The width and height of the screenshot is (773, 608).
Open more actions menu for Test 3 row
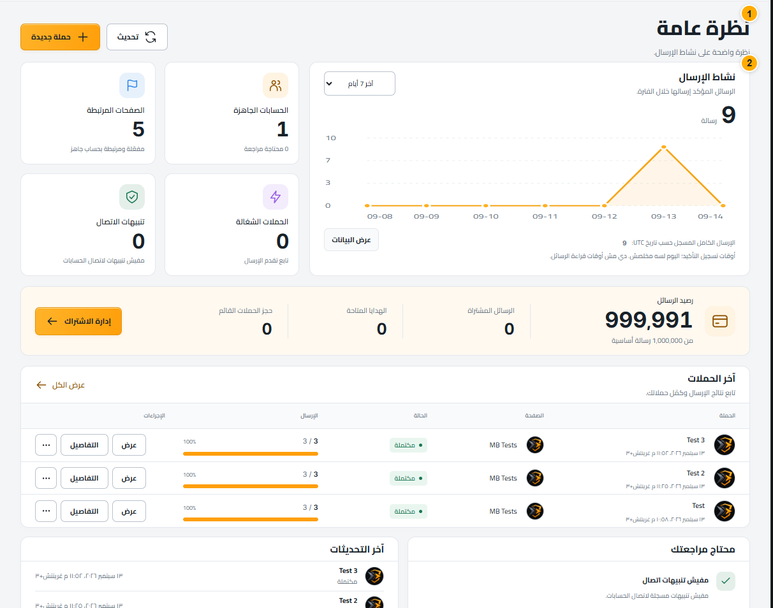(46, 445)
